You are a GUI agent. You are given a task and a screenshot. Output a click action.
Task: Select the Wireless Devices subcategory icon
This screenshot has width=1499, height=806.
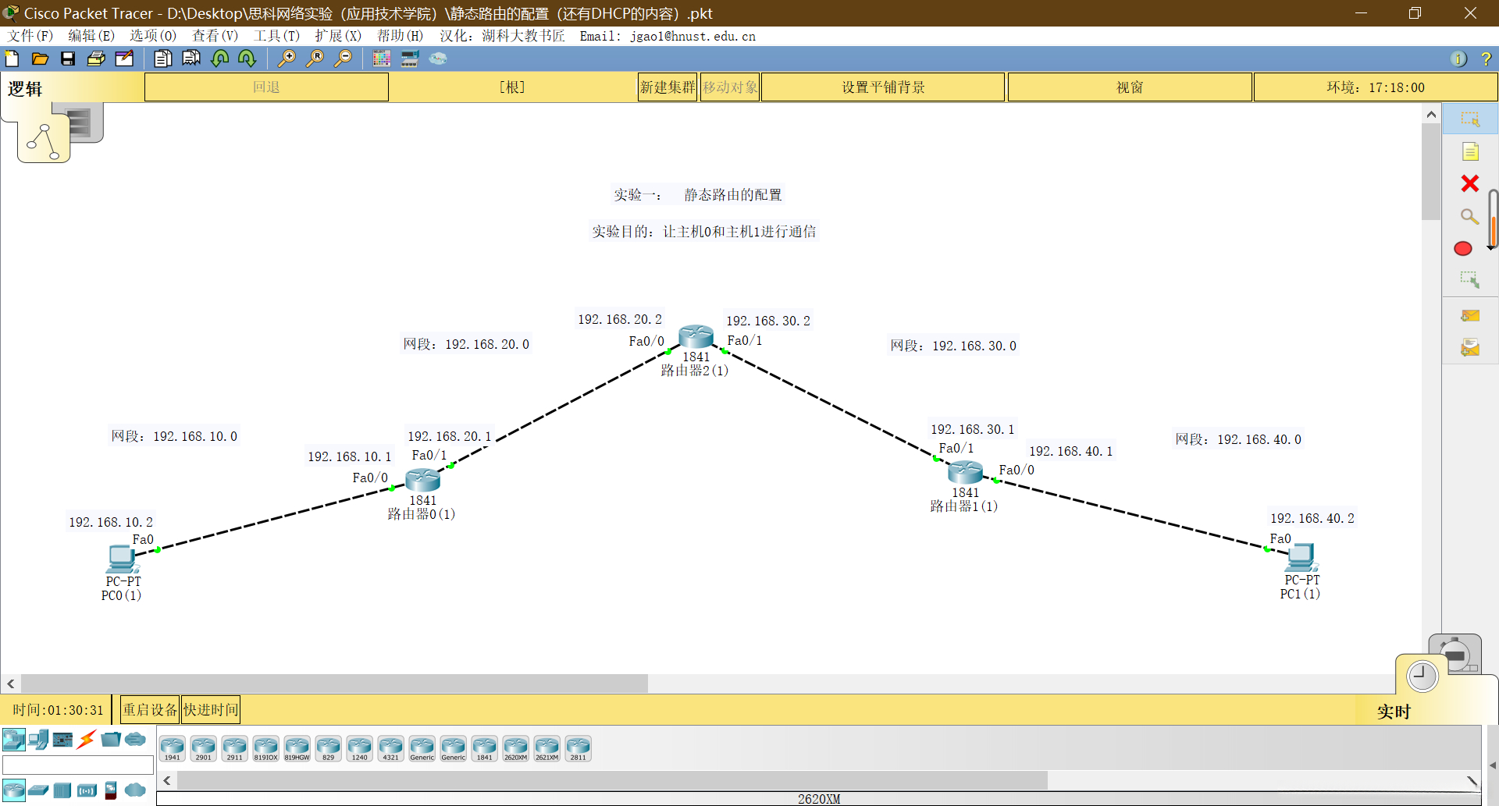(87, 790)
